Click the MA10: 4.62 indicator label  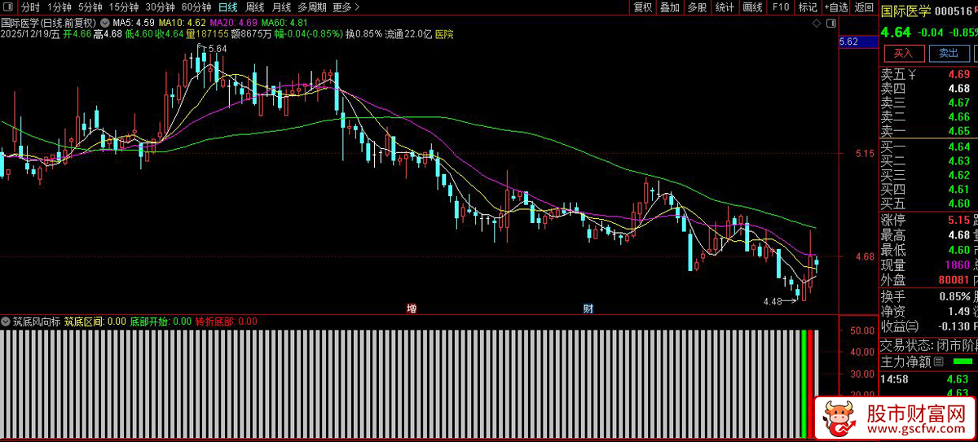[182, 23]
